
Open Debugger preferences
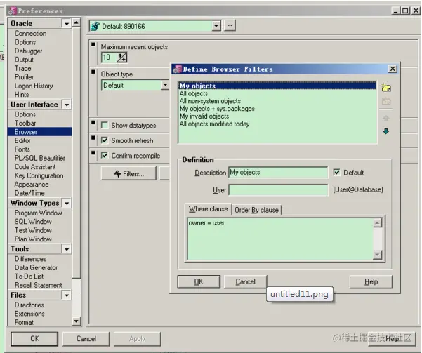28,51
